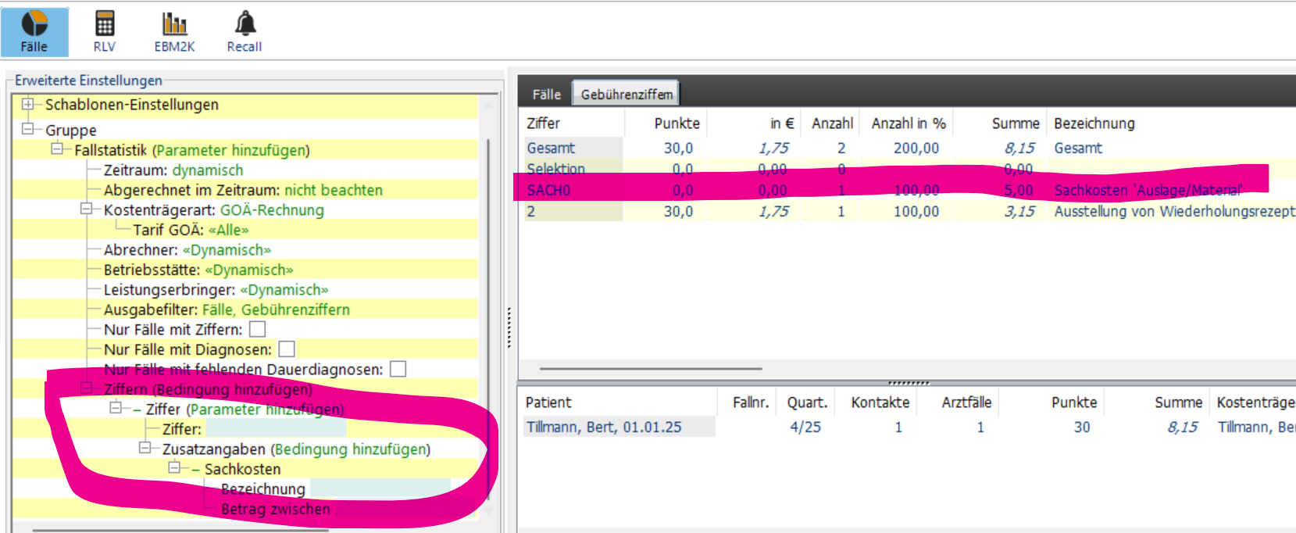Open the Recall bell icon
Image resolution: width=1296 pixels, height=533 pixels.
245,31
